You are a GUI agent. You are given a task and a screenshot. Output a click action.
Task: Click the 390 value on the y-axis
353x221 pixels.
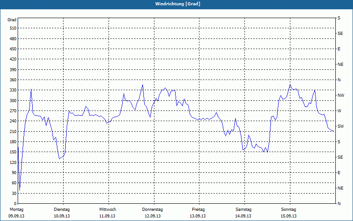coord(13,69)
